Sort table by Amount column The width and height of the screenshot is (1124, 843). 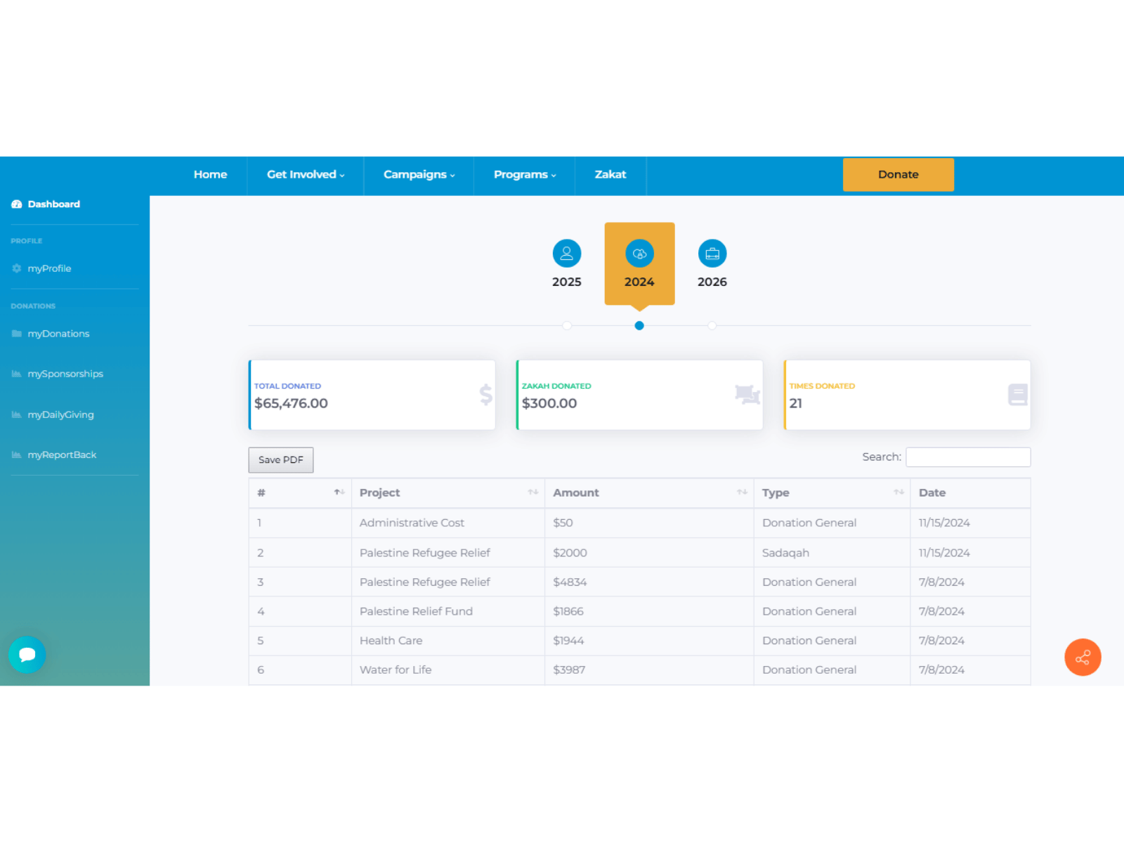coord(649,493)
